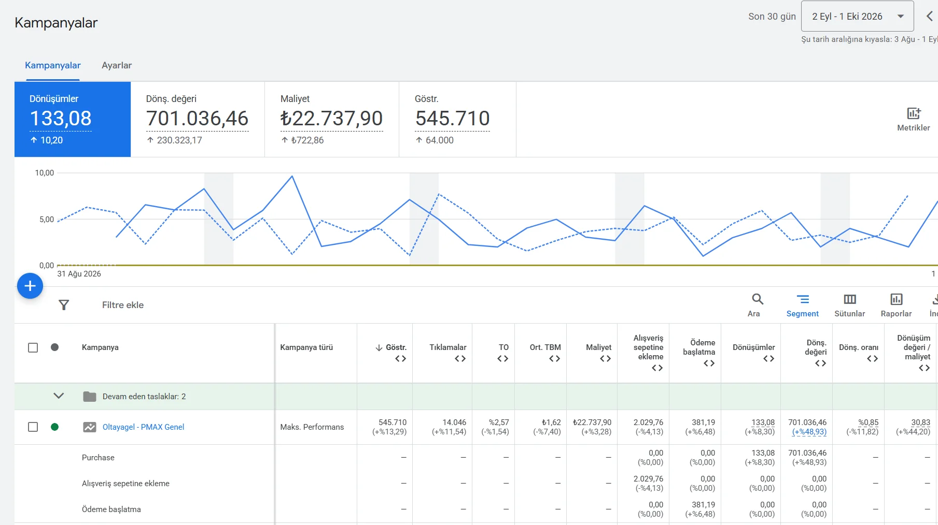Check the Oltayagel - PMAX Genel row checkbox
The width and height of the screenshot is (938, 525).
click(x=33, y=427)
